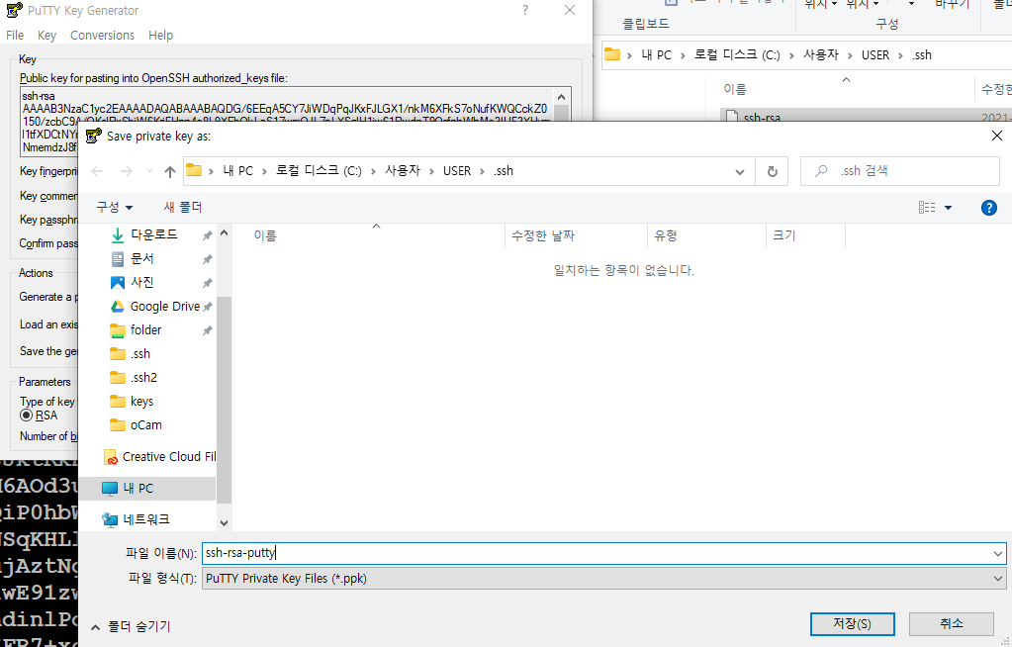Unpin 다운로드 using its pin icon
This screenshot has width=1012, height=647.
207,235
